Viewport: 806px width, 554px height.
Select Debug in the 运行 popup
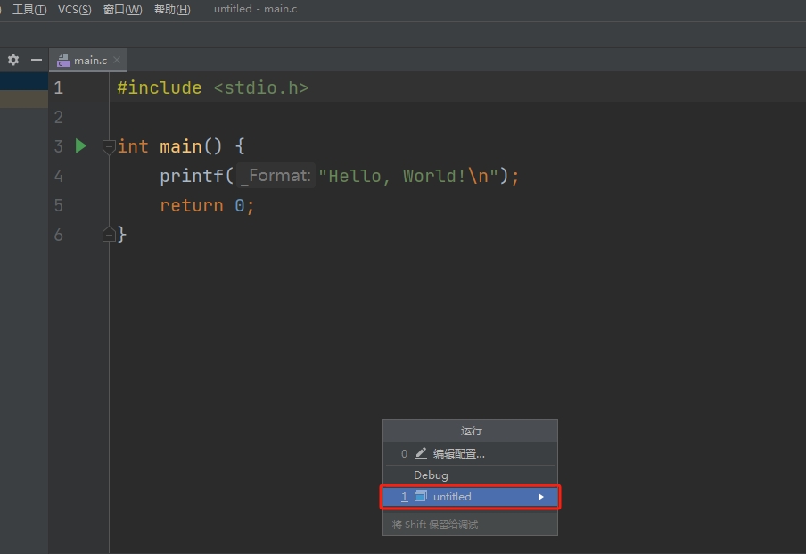431,475
